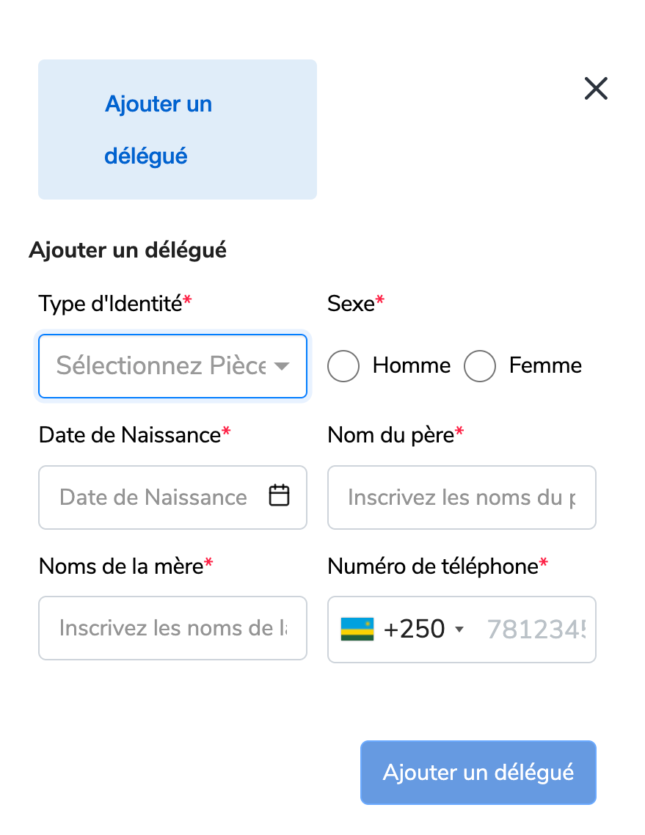The height and width of the screenshot is (835, 645).
Task: Click the identity type dropdown arrow
Action: [282, 366]
